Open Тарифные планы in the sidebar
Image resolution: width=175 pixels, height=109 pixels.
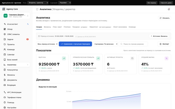(16, 98)
